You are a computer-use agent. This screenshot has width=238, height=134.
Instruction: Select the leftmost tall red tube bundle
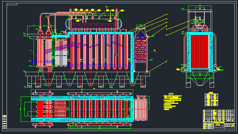pyautogui.click(x=40, y=52)
